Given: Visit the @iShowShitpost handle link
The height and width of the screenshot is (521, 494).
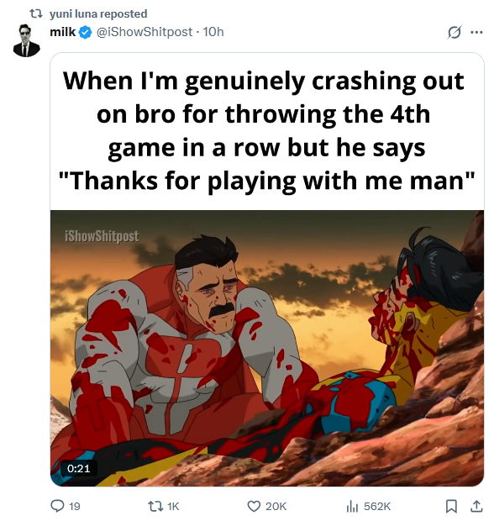Looking at the screenshot, I should click(145, 32).
